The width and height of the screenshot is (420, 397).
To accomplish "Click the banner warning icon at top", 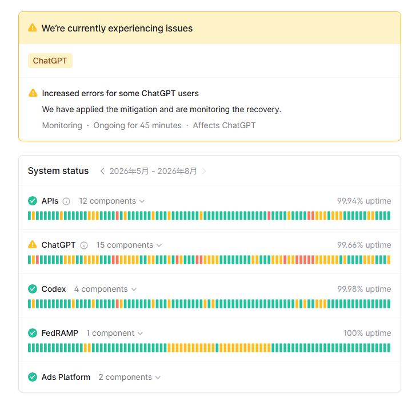I will coord(33,27).
